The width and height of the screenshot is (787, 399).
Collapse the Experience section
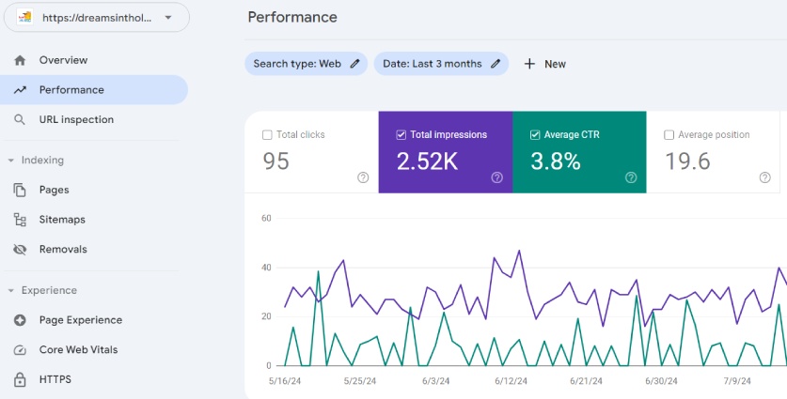point(10,291)
